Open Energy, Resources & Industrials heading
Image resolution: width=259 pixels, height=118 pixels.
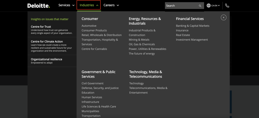tap(145, 21)
